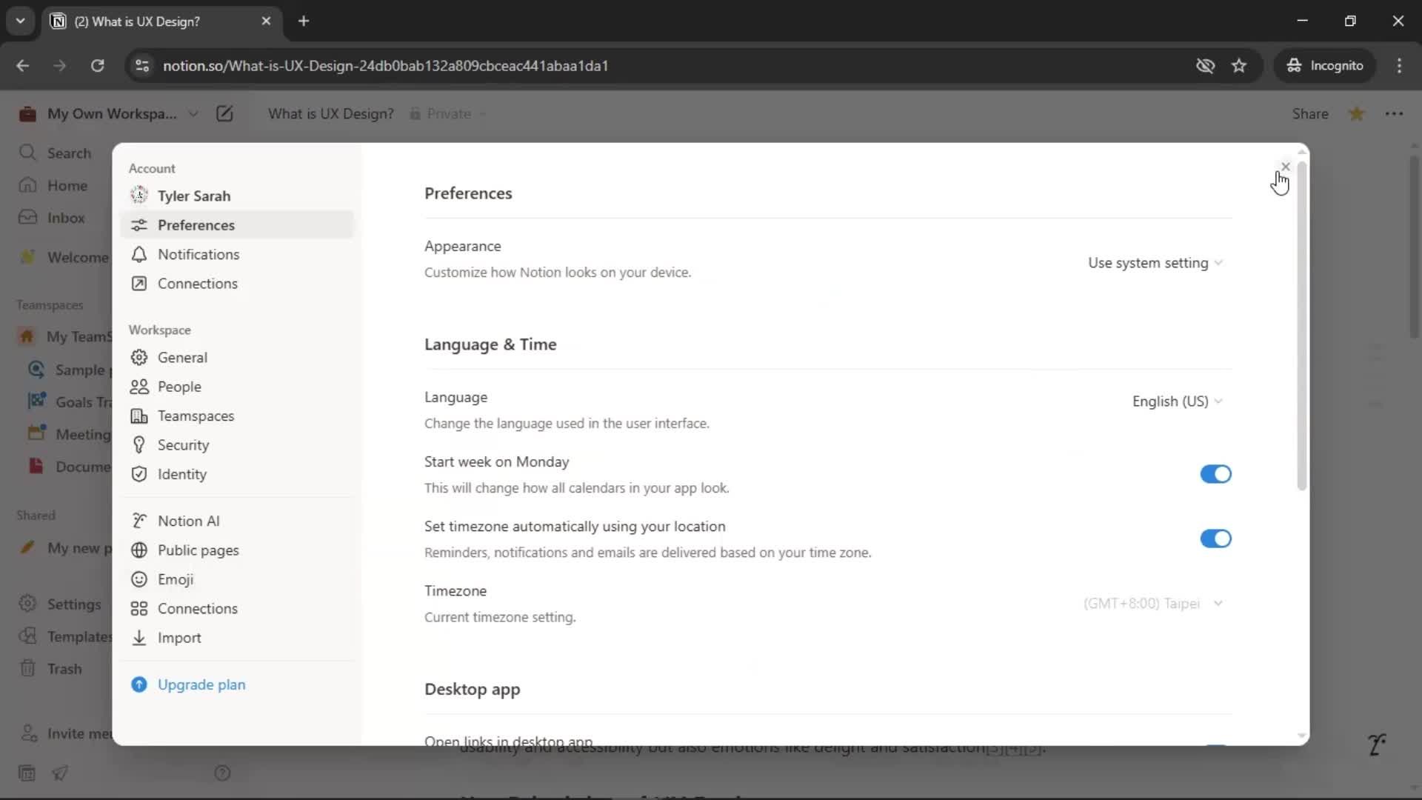Open the Language dropdown English (US)

click(1177, 401)
